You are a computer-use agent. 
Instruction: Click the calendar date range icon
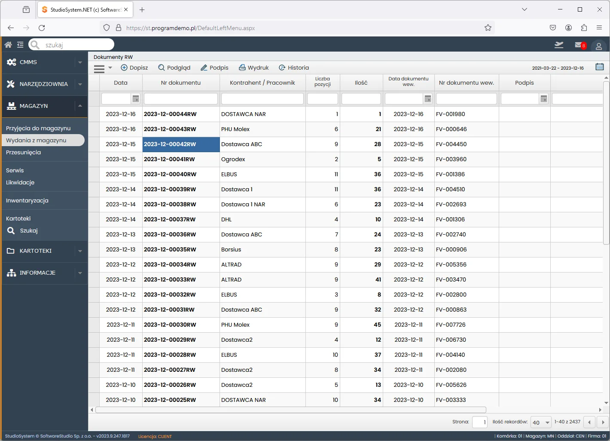600,67
